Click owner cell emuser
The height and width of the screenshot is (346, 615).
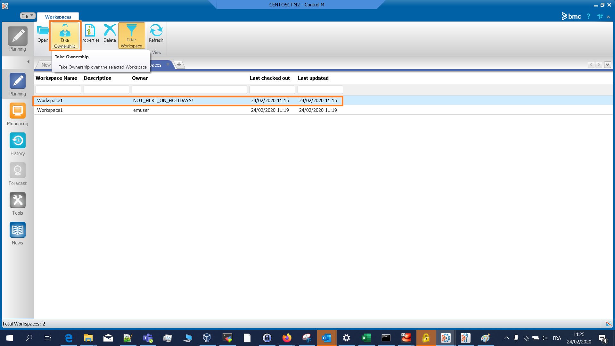141,110
